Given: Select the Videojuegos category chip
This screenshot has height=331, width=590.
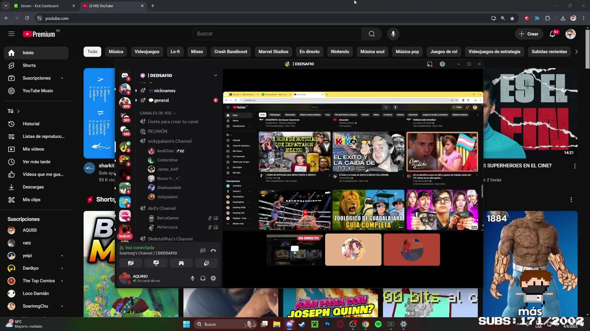Looking at the screenshot, I should (x=147, y=51).
